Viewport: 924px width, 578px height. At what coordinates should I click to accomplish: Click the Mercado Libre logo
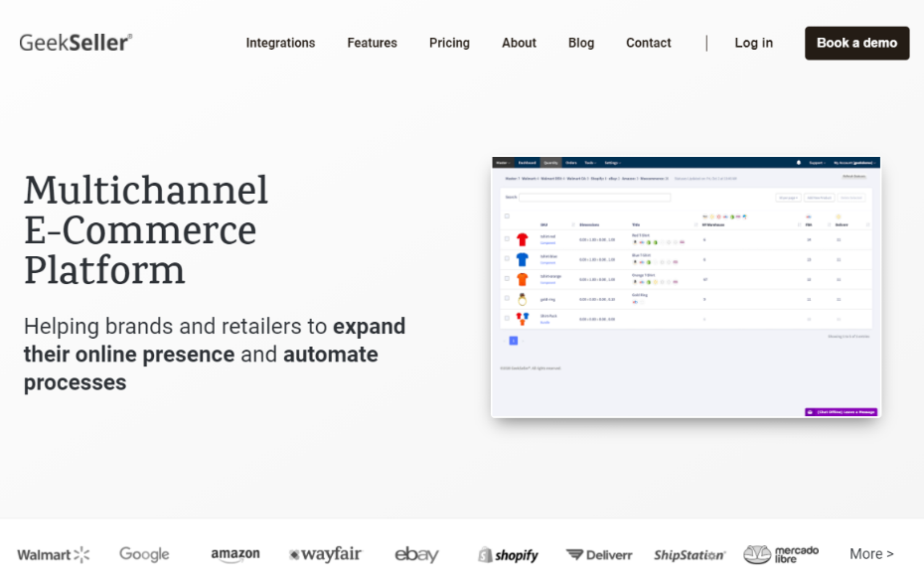pos(781,554)
